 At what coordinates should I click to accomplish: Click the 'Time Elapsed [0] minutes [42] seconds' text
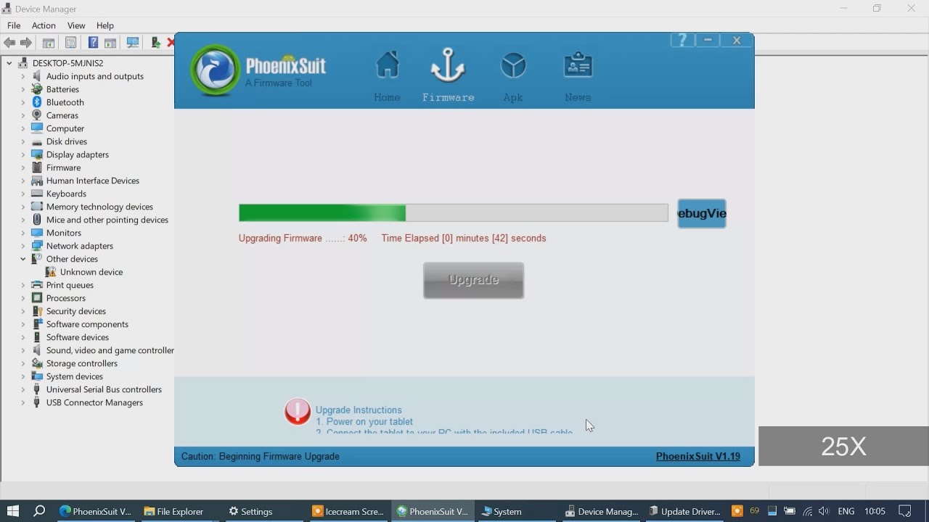click(x=464, y=238)
